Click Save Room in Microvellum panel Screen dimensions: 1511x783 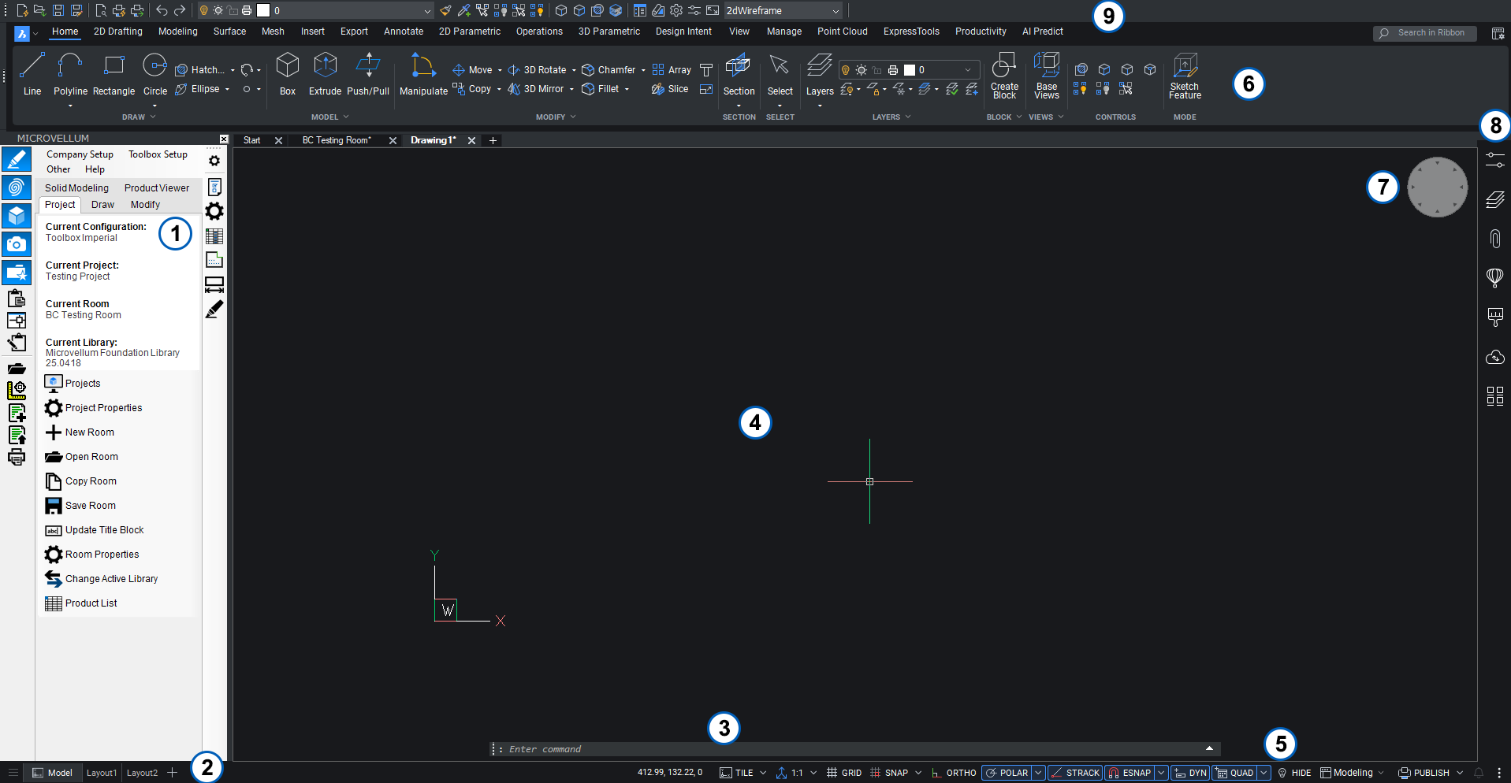[90, 506]
